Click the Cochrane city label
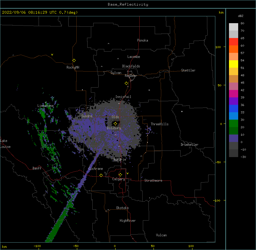This screenshot has height=250, width=256. (x=96, y=169)
